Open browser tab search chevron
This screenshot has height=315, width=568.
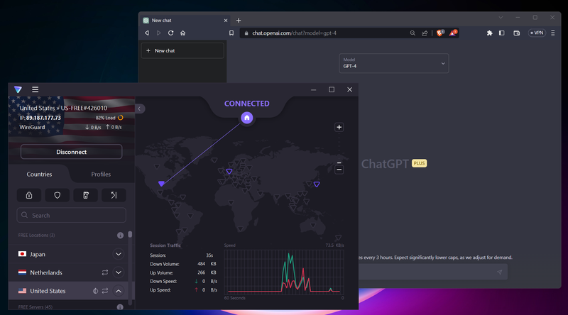(501, 17)
